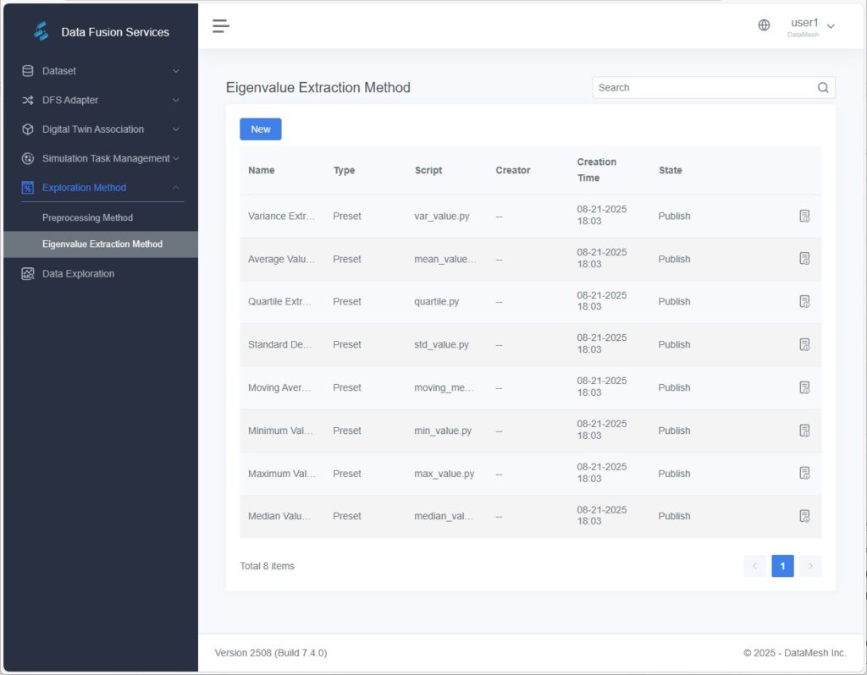Click the next page arrow
This screenshot has width=867, height=675.
click(x=810, y=566)
